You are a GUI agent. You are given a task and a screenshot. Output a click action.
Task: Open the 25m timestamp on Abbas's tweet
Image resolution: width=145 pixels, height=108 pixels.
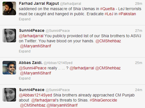point(139,63)
